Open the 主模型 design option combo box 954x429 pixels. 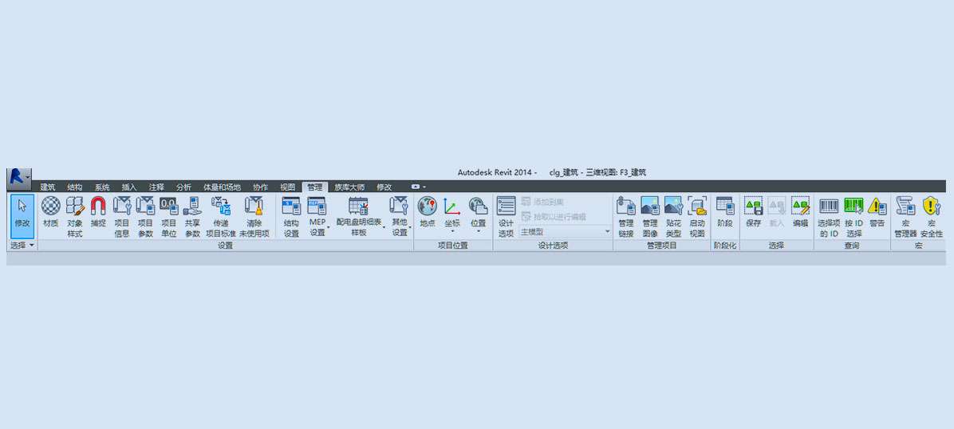566,232
